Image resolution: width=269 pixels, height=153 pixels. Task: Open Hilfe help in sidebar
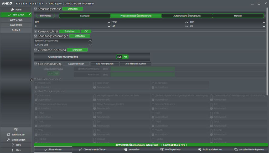(13, 145)
